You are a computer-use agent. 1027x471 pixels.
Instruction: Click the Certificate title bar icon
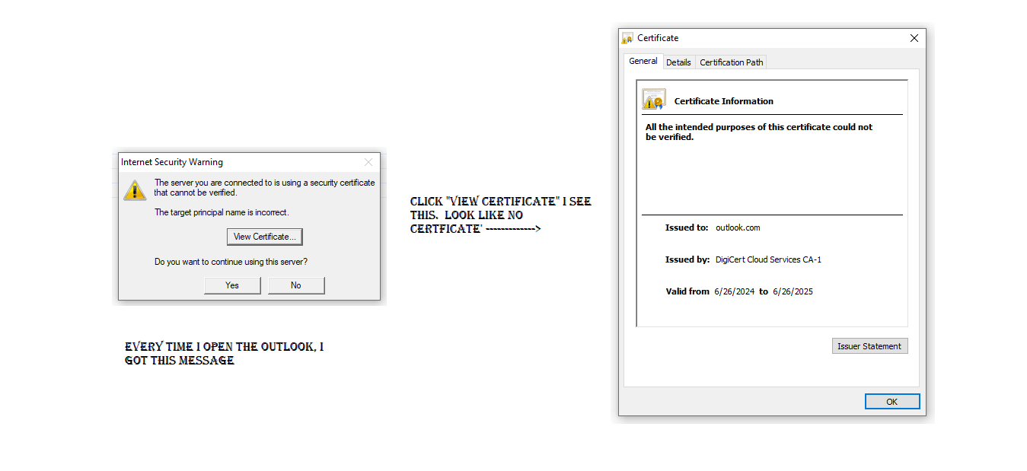pos(627,38)
